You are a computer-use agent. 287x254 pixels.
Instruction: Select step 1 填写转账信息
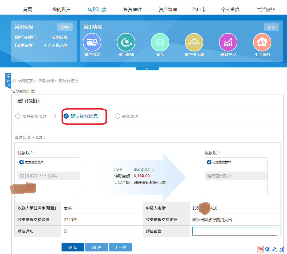(31, 116)
